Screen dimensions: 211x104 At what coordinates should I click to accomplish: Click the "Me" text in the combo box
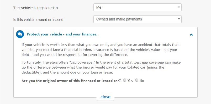click(99, 7)
